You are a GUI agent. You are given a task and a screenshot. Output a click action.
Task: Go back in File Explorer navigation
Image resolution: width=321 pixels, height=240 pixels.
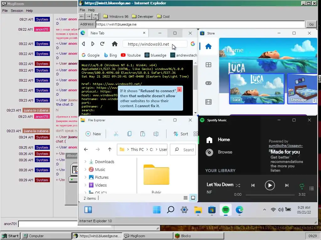[86, 149]
